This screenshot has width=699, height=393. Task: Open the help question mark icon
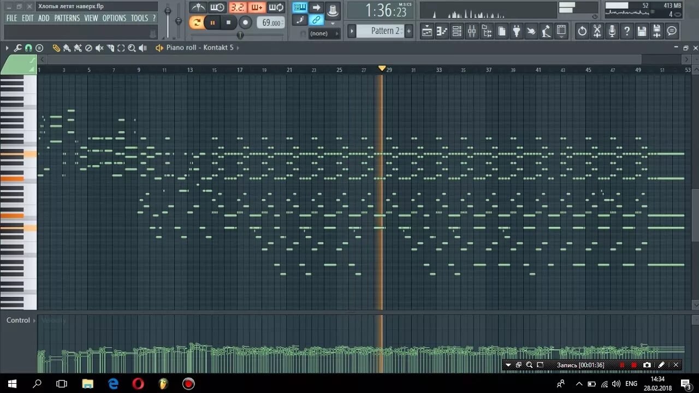tap(626, 31)
